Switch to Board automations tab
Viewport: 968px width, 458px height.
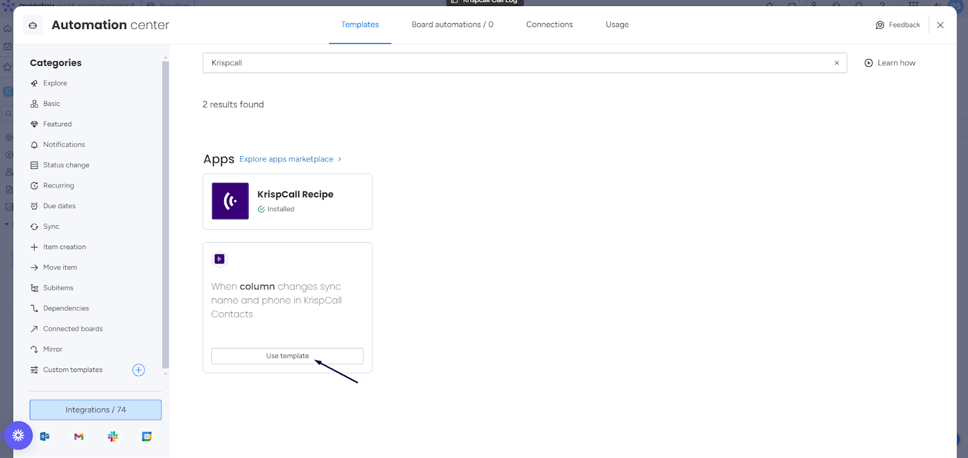coord(453,25)
